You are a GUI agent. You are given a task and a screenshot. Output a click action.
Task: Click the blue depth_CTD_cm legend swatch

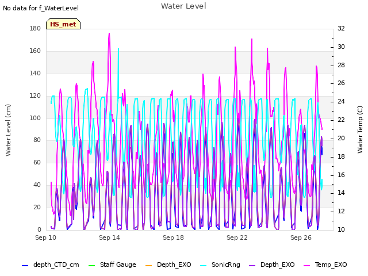pyautogui.click(x=25, y=266)
